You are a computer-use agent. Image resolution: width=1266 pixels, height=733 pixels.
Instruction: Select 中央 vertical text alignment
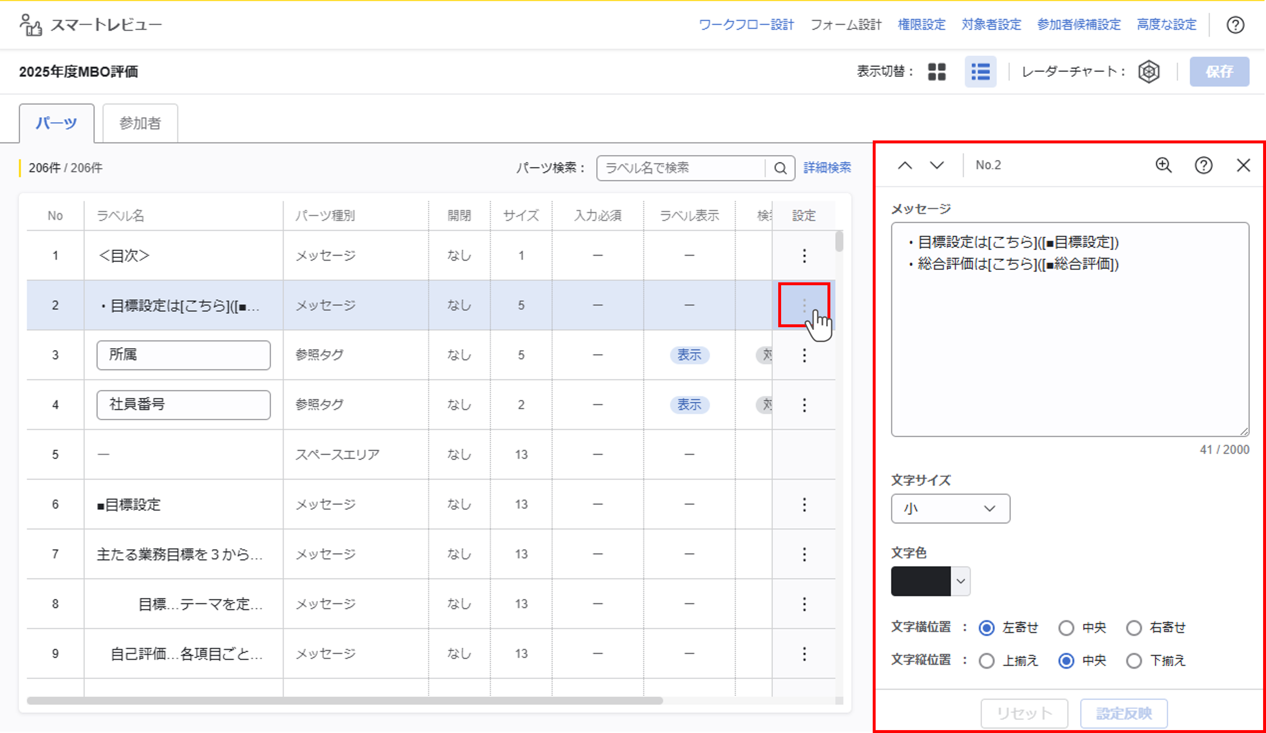pyautogui.click(x=1066, y=661)
